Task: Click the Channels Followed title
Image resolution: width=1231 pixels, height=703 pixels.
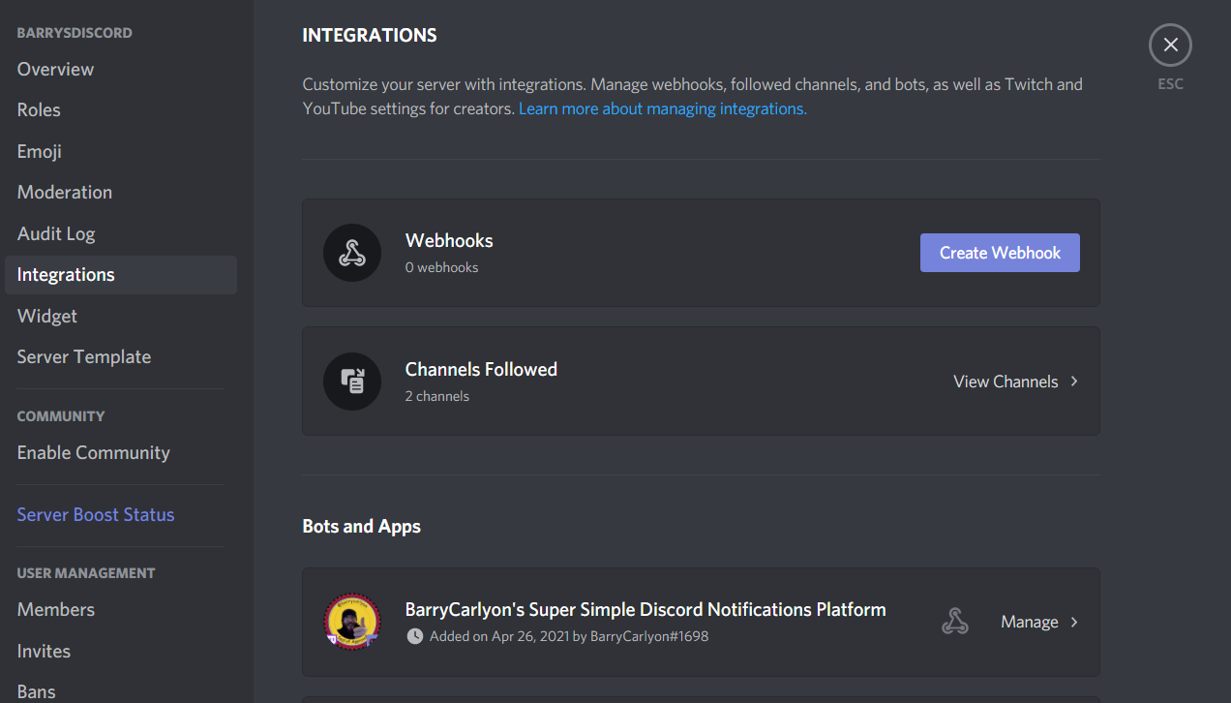Action: (481, 370)
